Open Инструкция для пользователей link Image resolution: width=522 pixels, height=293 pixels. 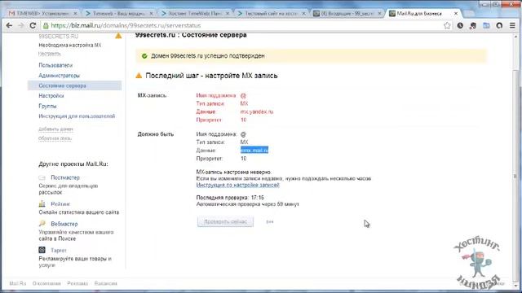[x=77, y=116]
